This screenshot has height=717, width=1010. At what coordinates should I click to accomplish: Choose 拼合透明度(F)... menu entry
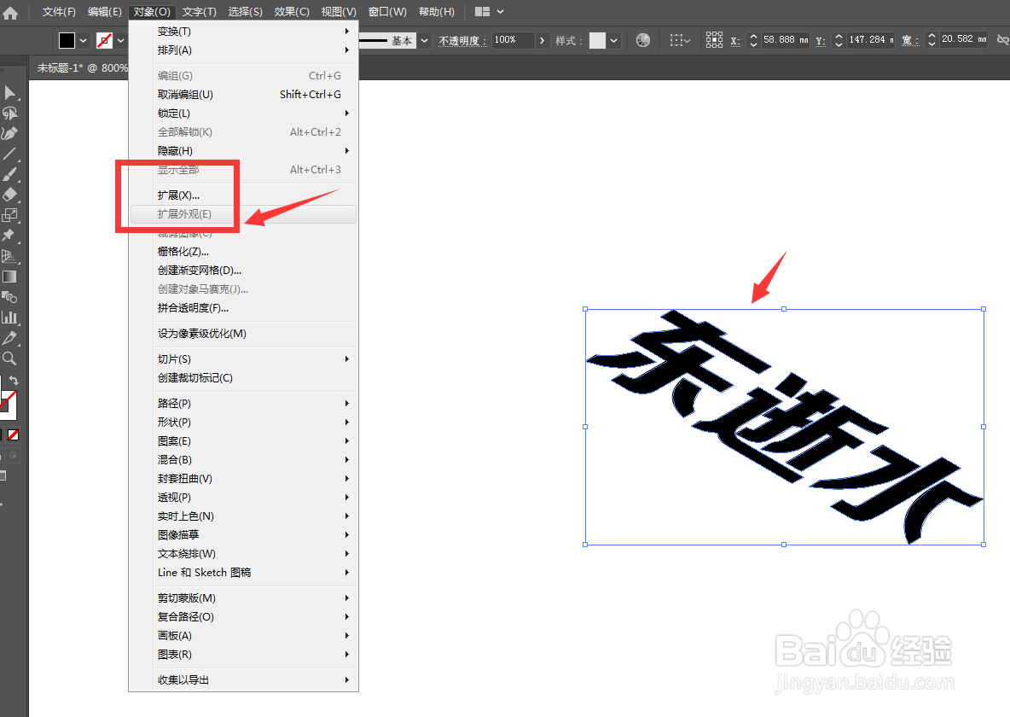pos(243,307)
